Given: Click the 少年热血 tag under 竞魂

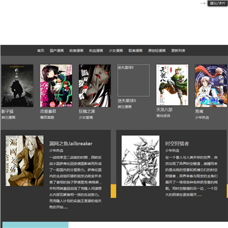Looking at the screenshot, I should pyautogui.click(x=202, y=118).
